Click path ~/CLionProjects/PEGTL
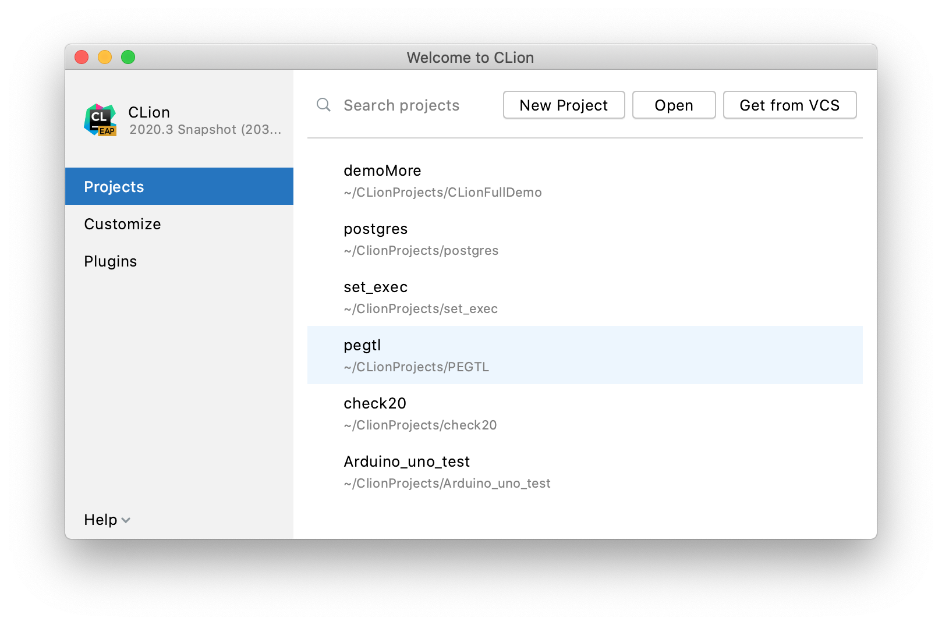This screenshot has height=625, width=942. (416, 367)
